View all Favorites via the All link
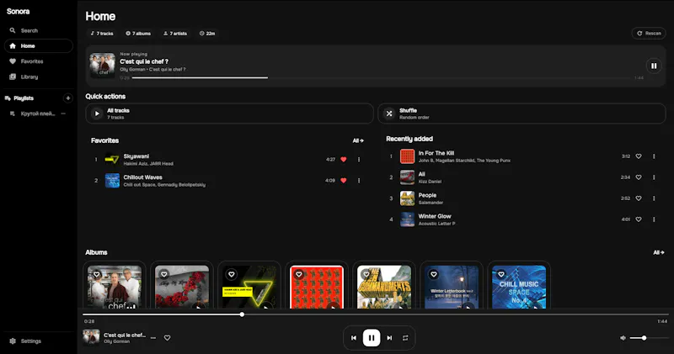Screen dimensions: 674x354 [x=358, y=140]
